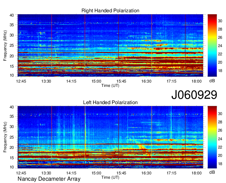Click the 30 MHz label on top plot
226x183 pixels.
[x=12, y=35]
